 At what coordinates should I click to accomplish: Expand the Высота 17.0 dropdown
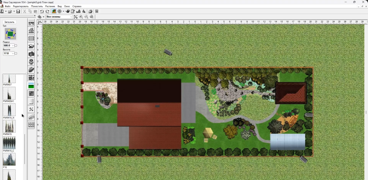pyautogui.click(x=13, y=53)
